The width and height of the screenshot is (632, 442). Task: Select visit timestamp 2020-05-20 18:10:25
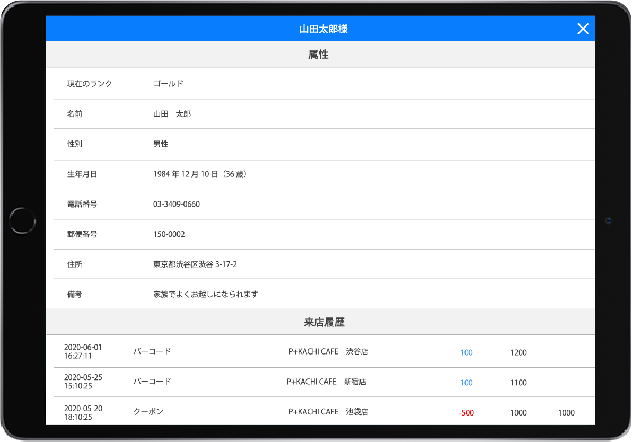[x=83, y=413]
